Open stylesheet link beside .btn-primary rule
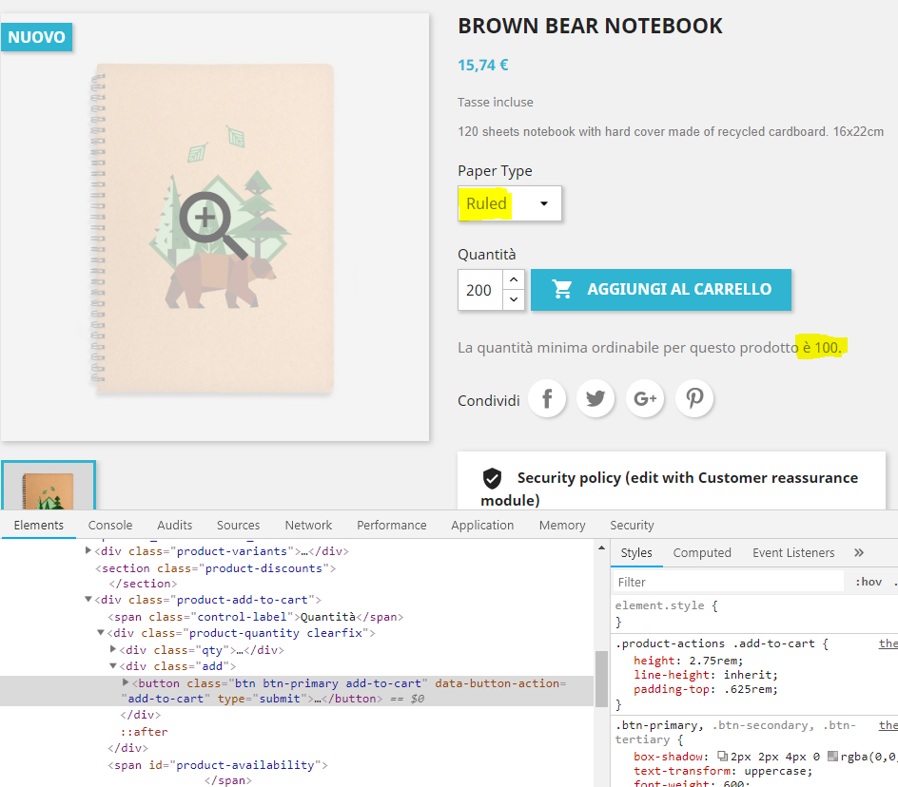The width and height of the screenshot is (898, 787). pyautogui.click(x=888, y=725)
